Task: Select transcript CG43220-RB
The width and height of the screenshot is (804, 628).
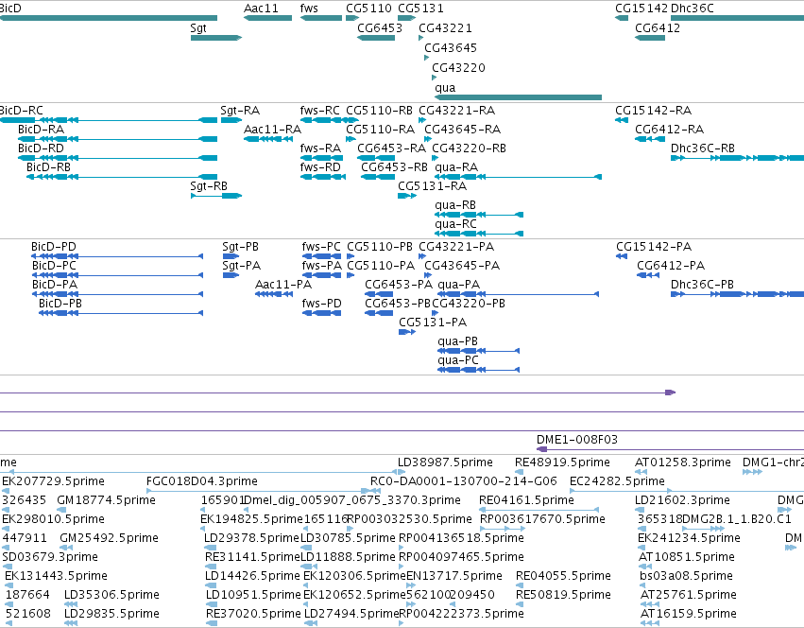Action: [x=470, y=148]
